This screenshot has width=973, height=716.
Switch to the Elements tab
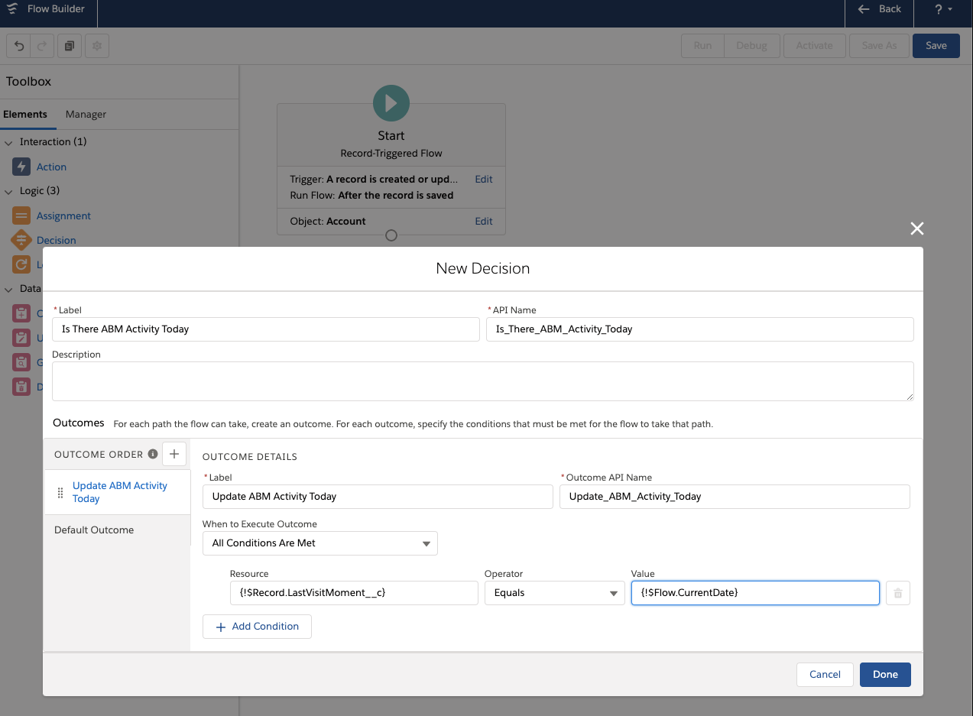(25, 115)
